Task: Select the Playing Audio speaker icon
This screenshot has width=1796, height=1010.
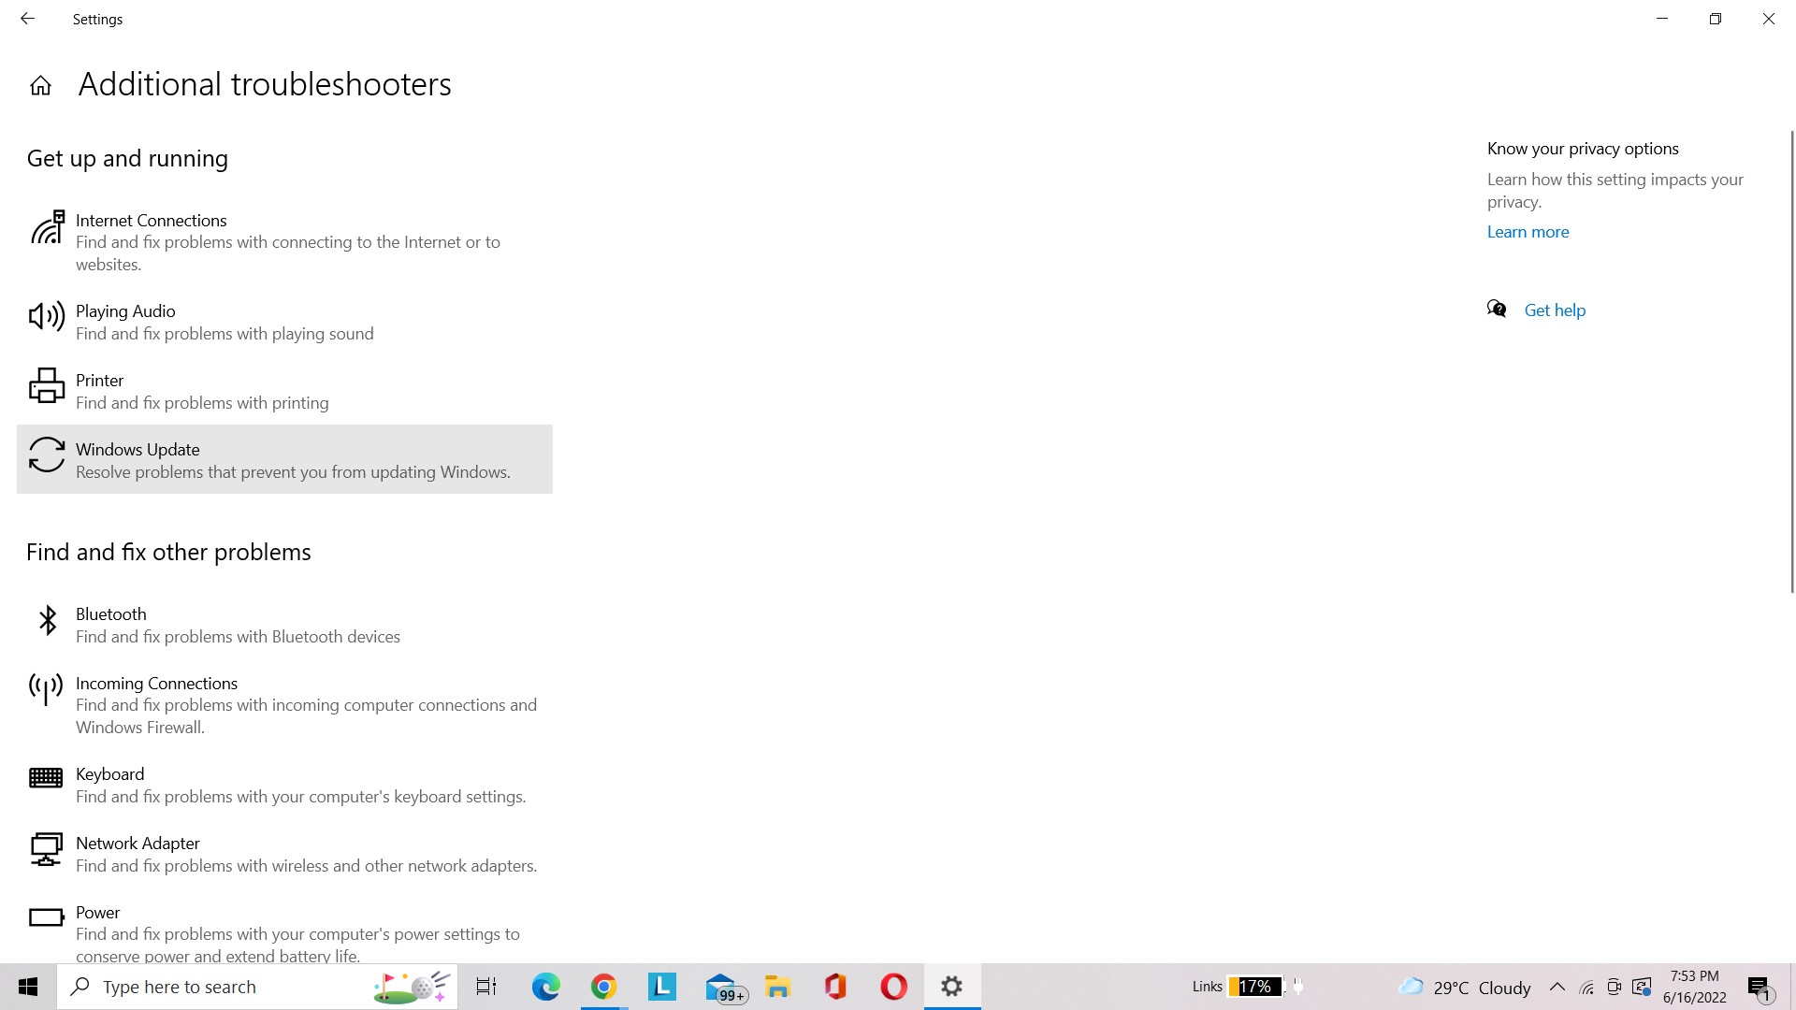Action: point(47,317)
